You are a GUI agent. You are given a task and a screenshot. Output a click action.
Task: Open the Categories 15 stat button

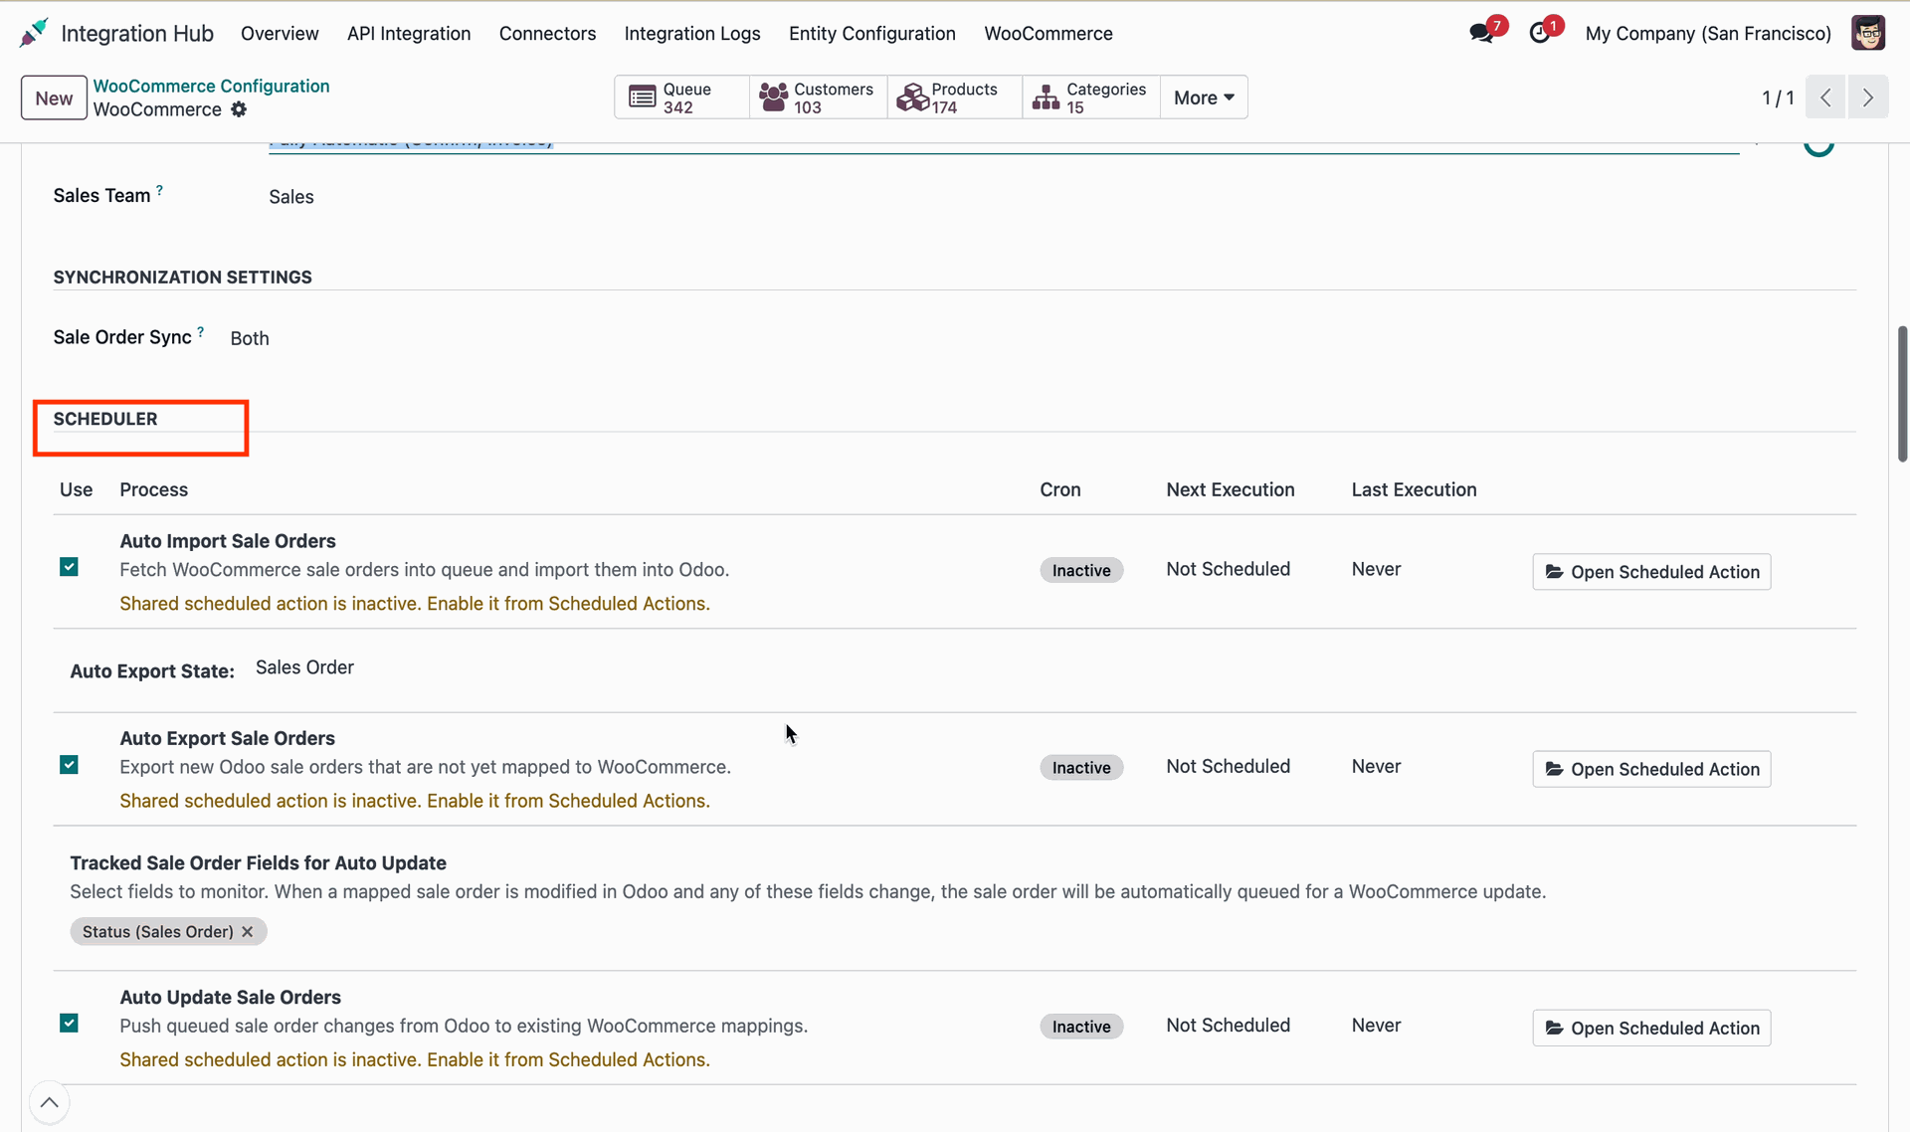[1090, 97]
